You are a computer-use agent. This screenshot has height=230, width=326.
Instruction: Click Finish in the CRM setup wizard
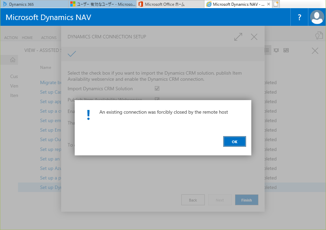point(247,200)
